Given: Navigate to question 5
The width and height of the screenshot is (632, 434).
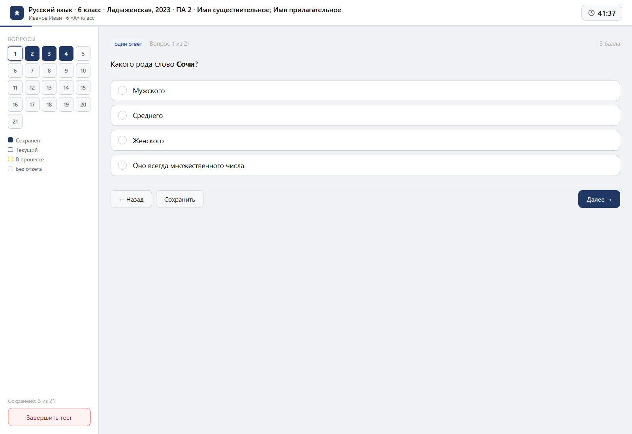Looking at the screenshot, I should [83, 54].
